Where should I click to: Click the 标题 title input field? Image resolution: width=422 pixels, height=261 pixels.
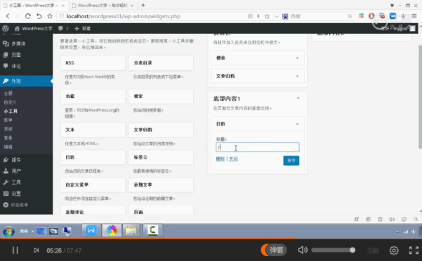258,147
